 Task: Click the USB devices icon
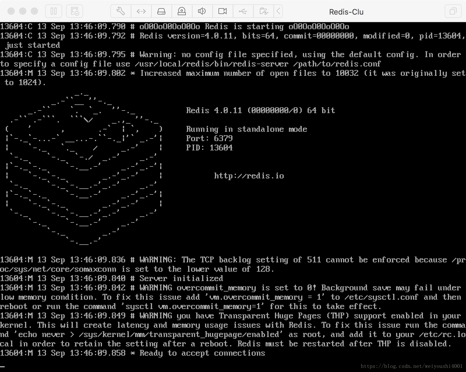coord(243,11)
